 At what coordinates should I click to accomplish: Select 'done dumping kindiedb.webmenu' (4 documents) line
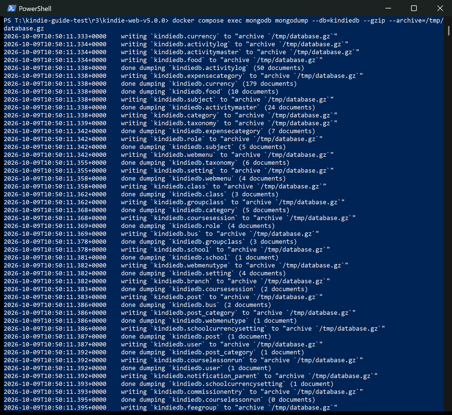(145, 179)
